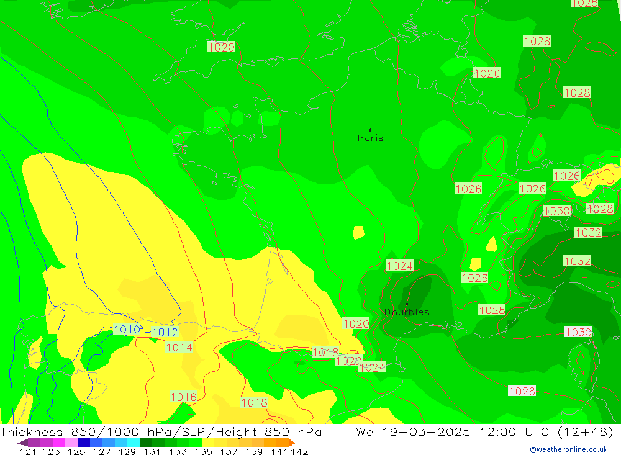Click the orange right arrow end of the legend

[x=292, y=443]
